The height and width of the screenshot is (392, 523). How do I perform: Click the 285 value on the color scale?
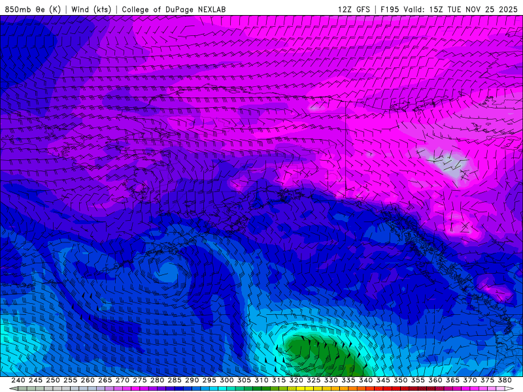(175, 380)
